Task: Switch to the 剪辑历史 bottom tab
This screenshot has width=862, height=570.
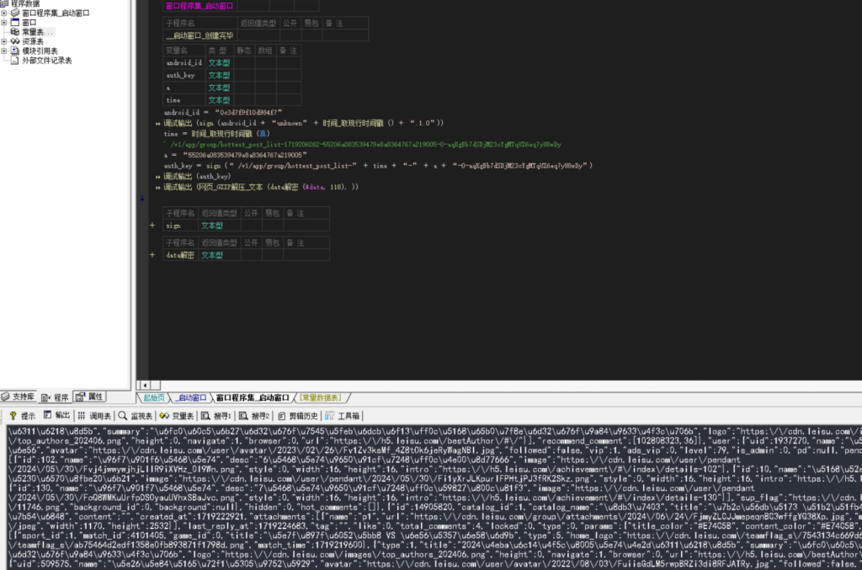Action: pyautogui.click(x=298, y=416)
